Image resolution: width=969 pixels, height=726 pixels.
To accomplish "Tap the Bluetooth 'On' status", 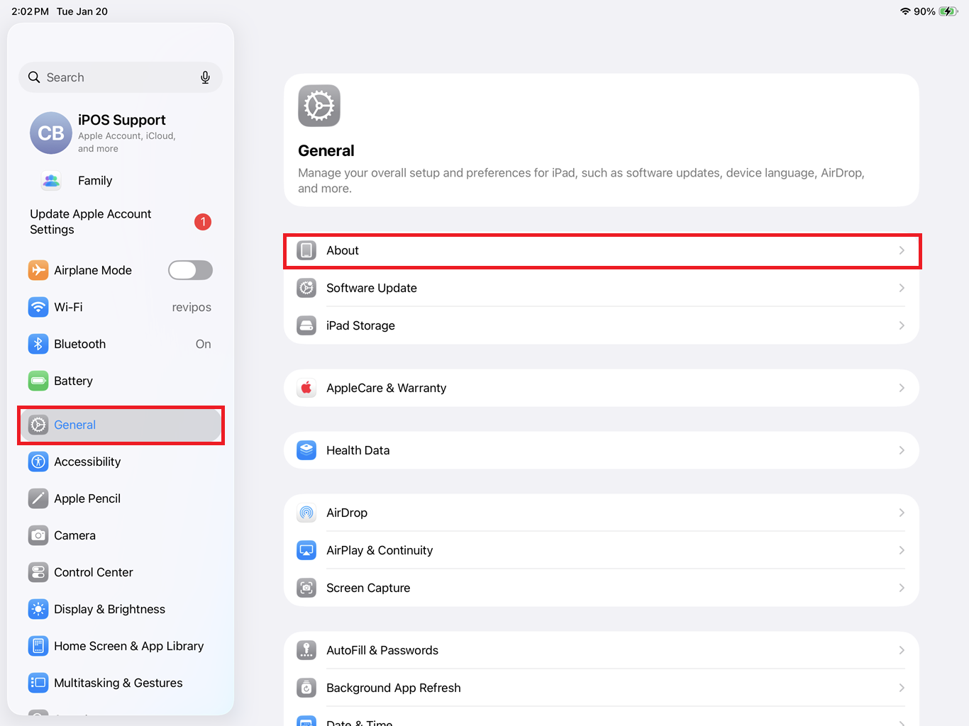I will tap(204, 344).
